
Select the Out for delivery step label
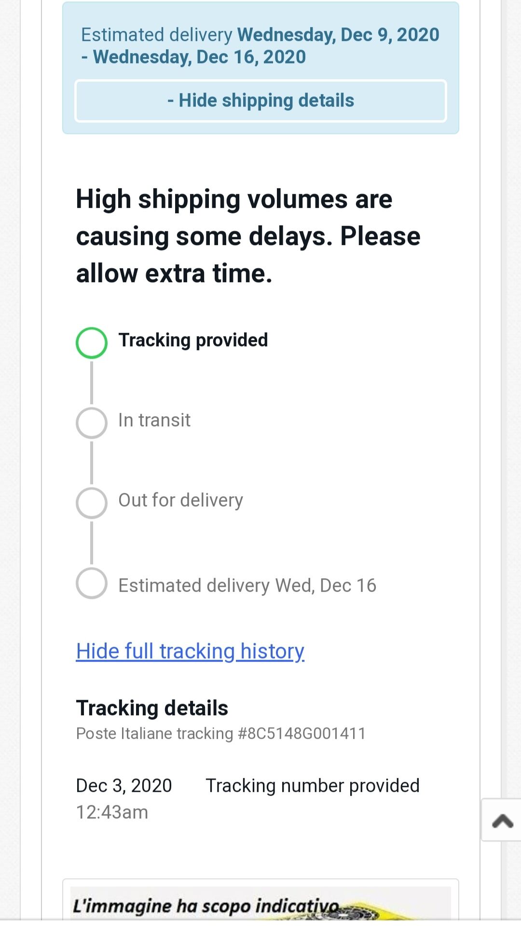coord(180,500)
